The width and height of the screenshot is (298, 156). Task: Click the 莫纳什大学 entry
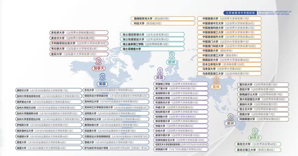263,104
